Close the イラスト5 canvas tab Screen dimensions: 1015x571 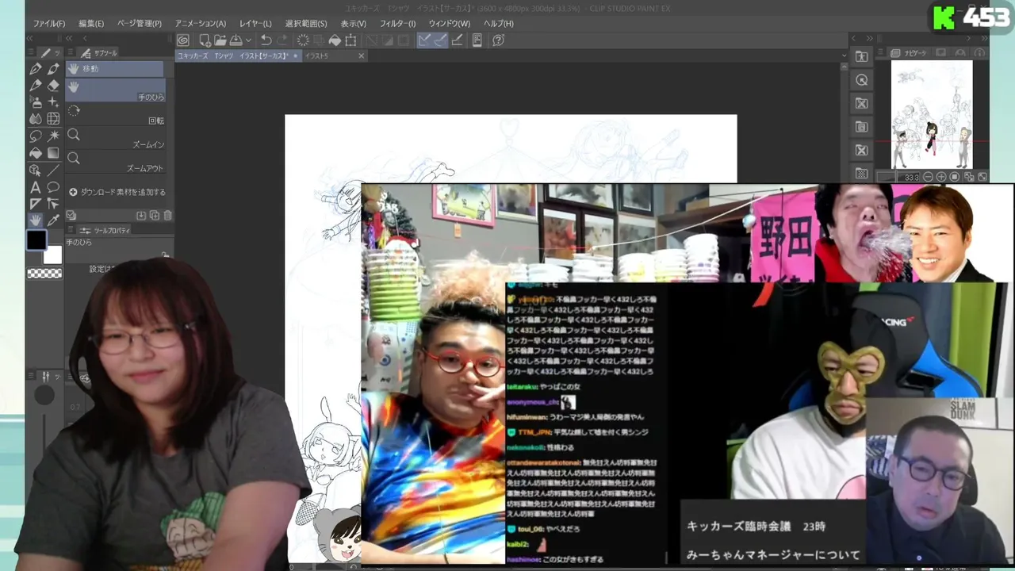(361, 56)
